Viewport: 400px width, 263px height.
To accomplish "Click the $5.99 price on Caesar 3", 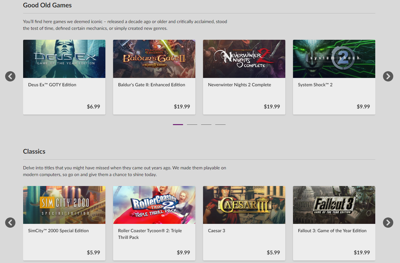I will pos(273,252).
